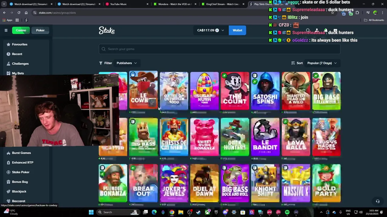Open the CA$117.09 balance dropdown
Screen dimensions: 387x217
[x=211, y=30]
